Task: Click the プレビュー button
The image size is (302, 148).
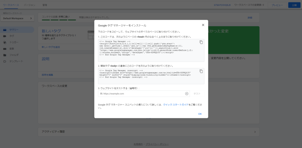Action: pyautogui.click(x=277, y=5)
